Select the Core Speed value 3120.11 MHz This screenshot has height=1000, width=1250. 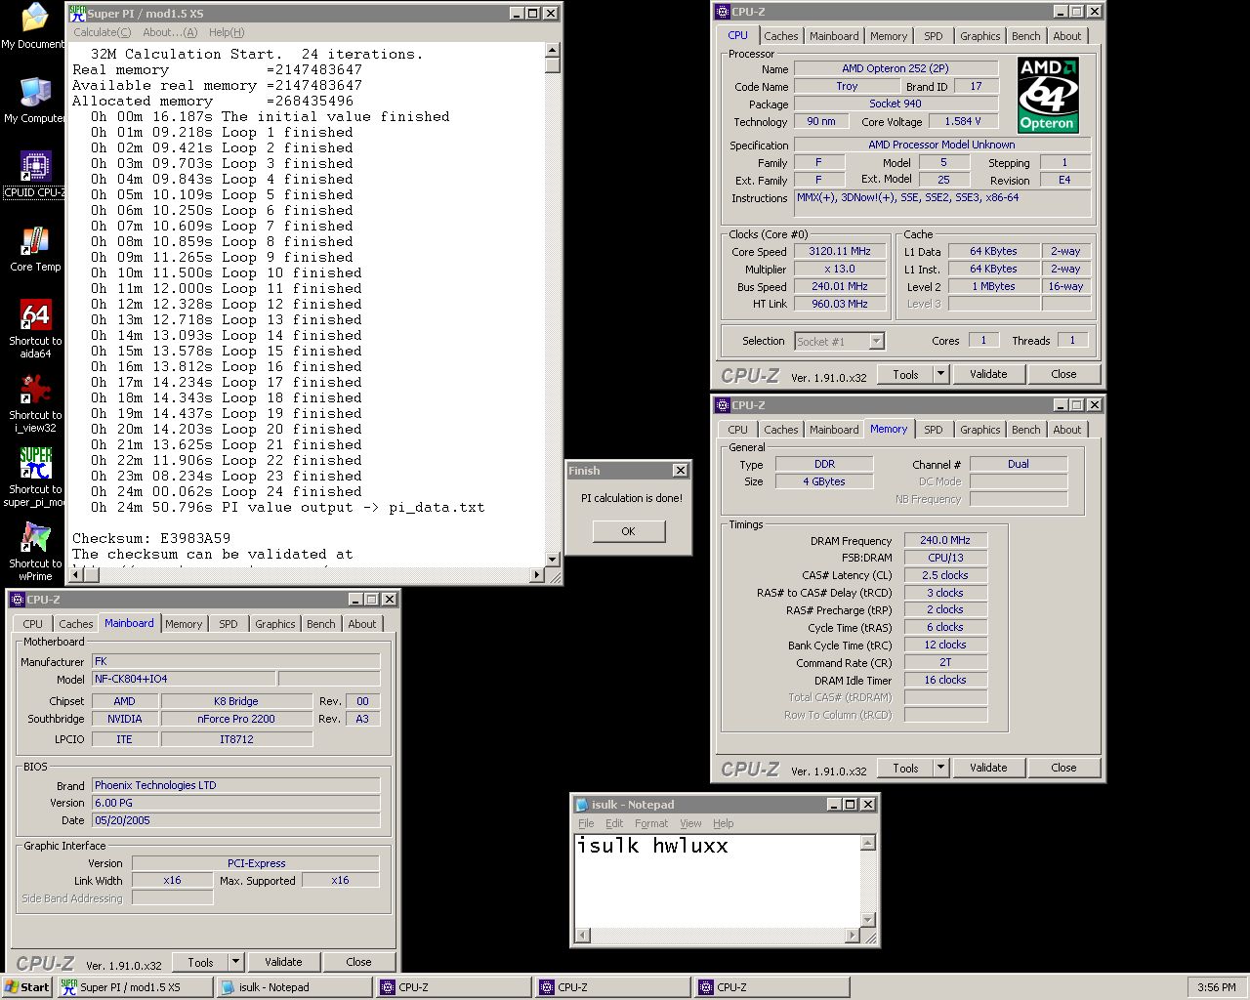(840, 251)
